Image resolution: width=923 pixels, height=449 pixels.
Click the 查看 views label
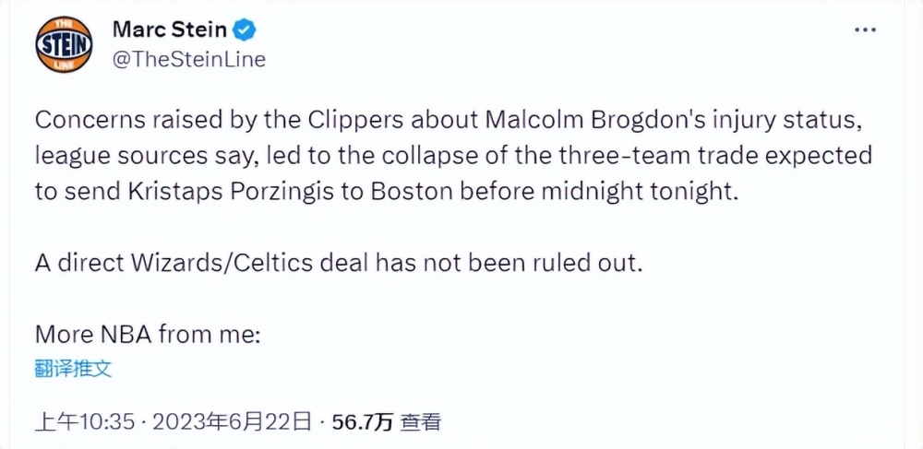tap(420, 422)
